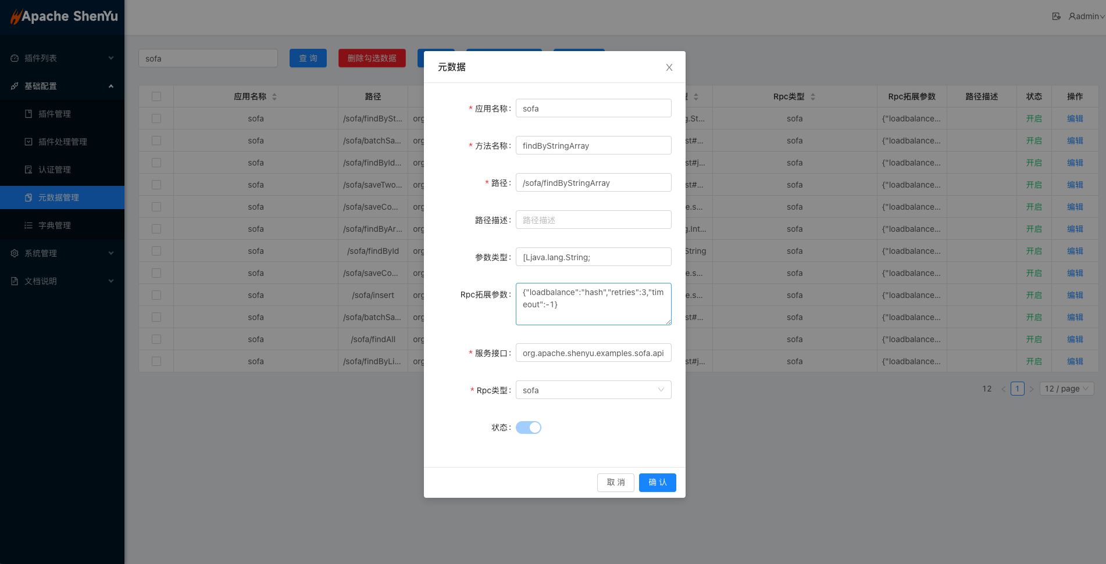Open 元数据管理 in the sidebar
1106x564 pixels.
tap(59, 197)
